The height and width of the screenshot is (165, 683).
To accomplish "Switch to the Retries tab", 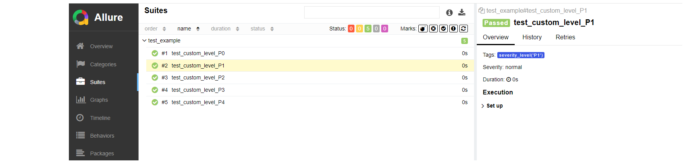I will [x=565, y=37].
